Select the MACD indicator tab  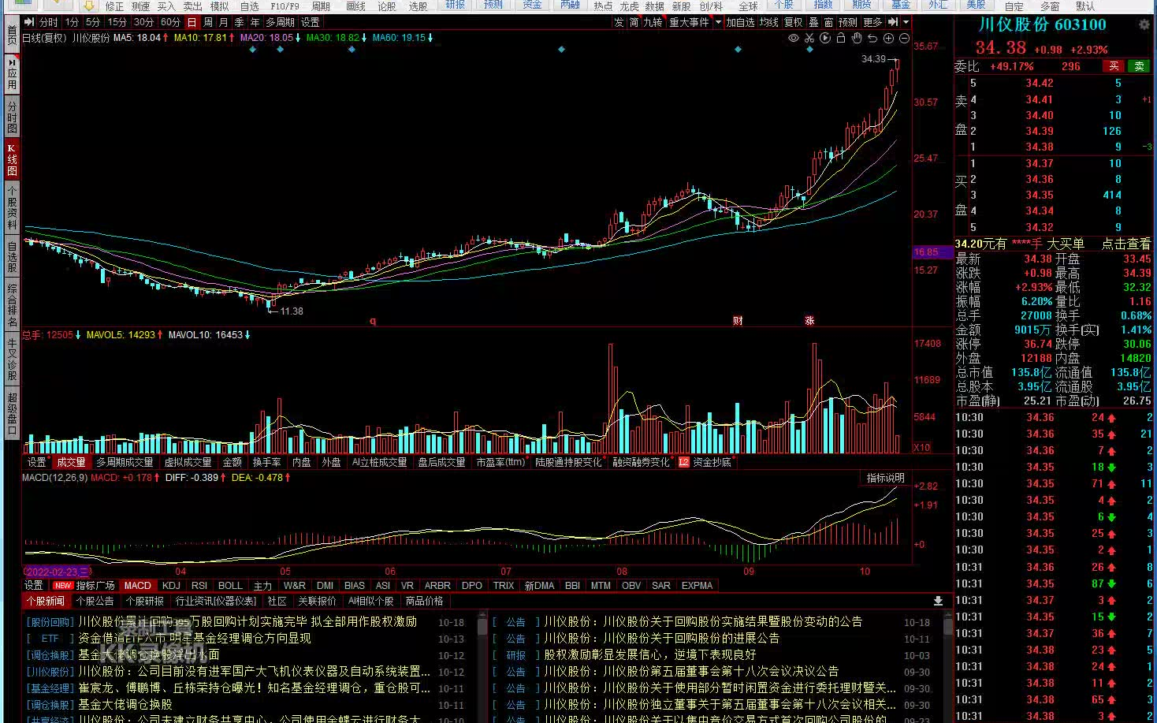coord(137,585)
